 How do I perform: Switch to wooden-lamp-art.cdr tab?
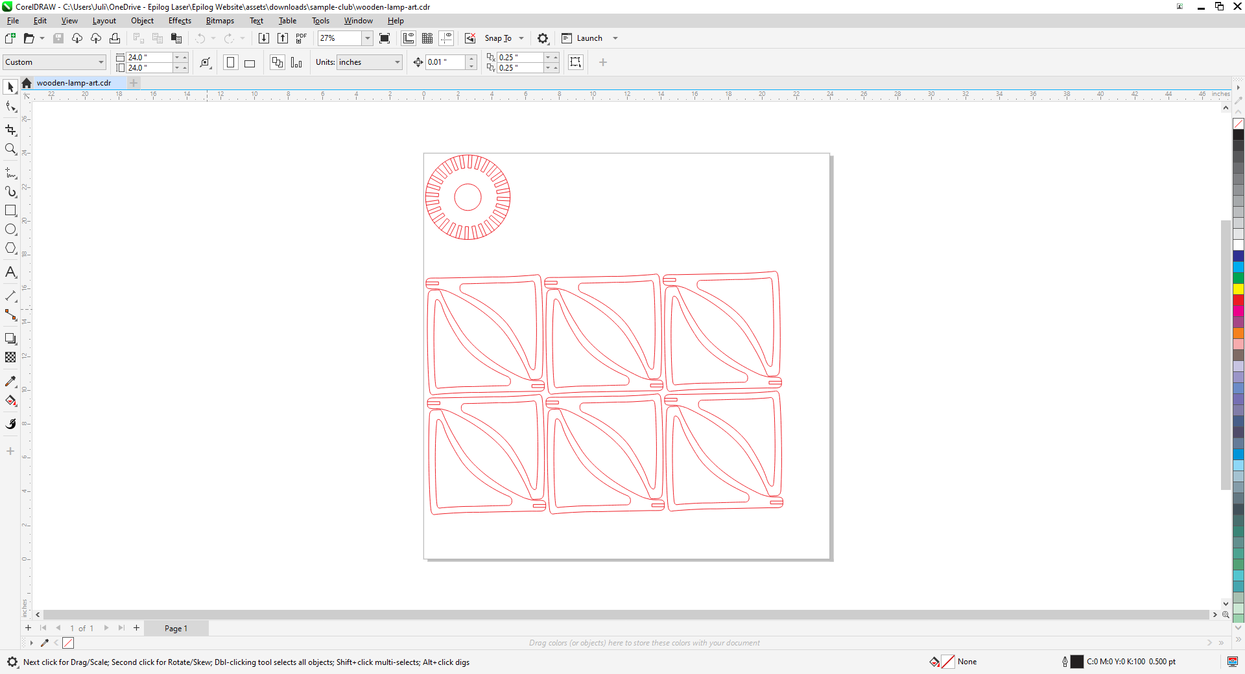74,83
